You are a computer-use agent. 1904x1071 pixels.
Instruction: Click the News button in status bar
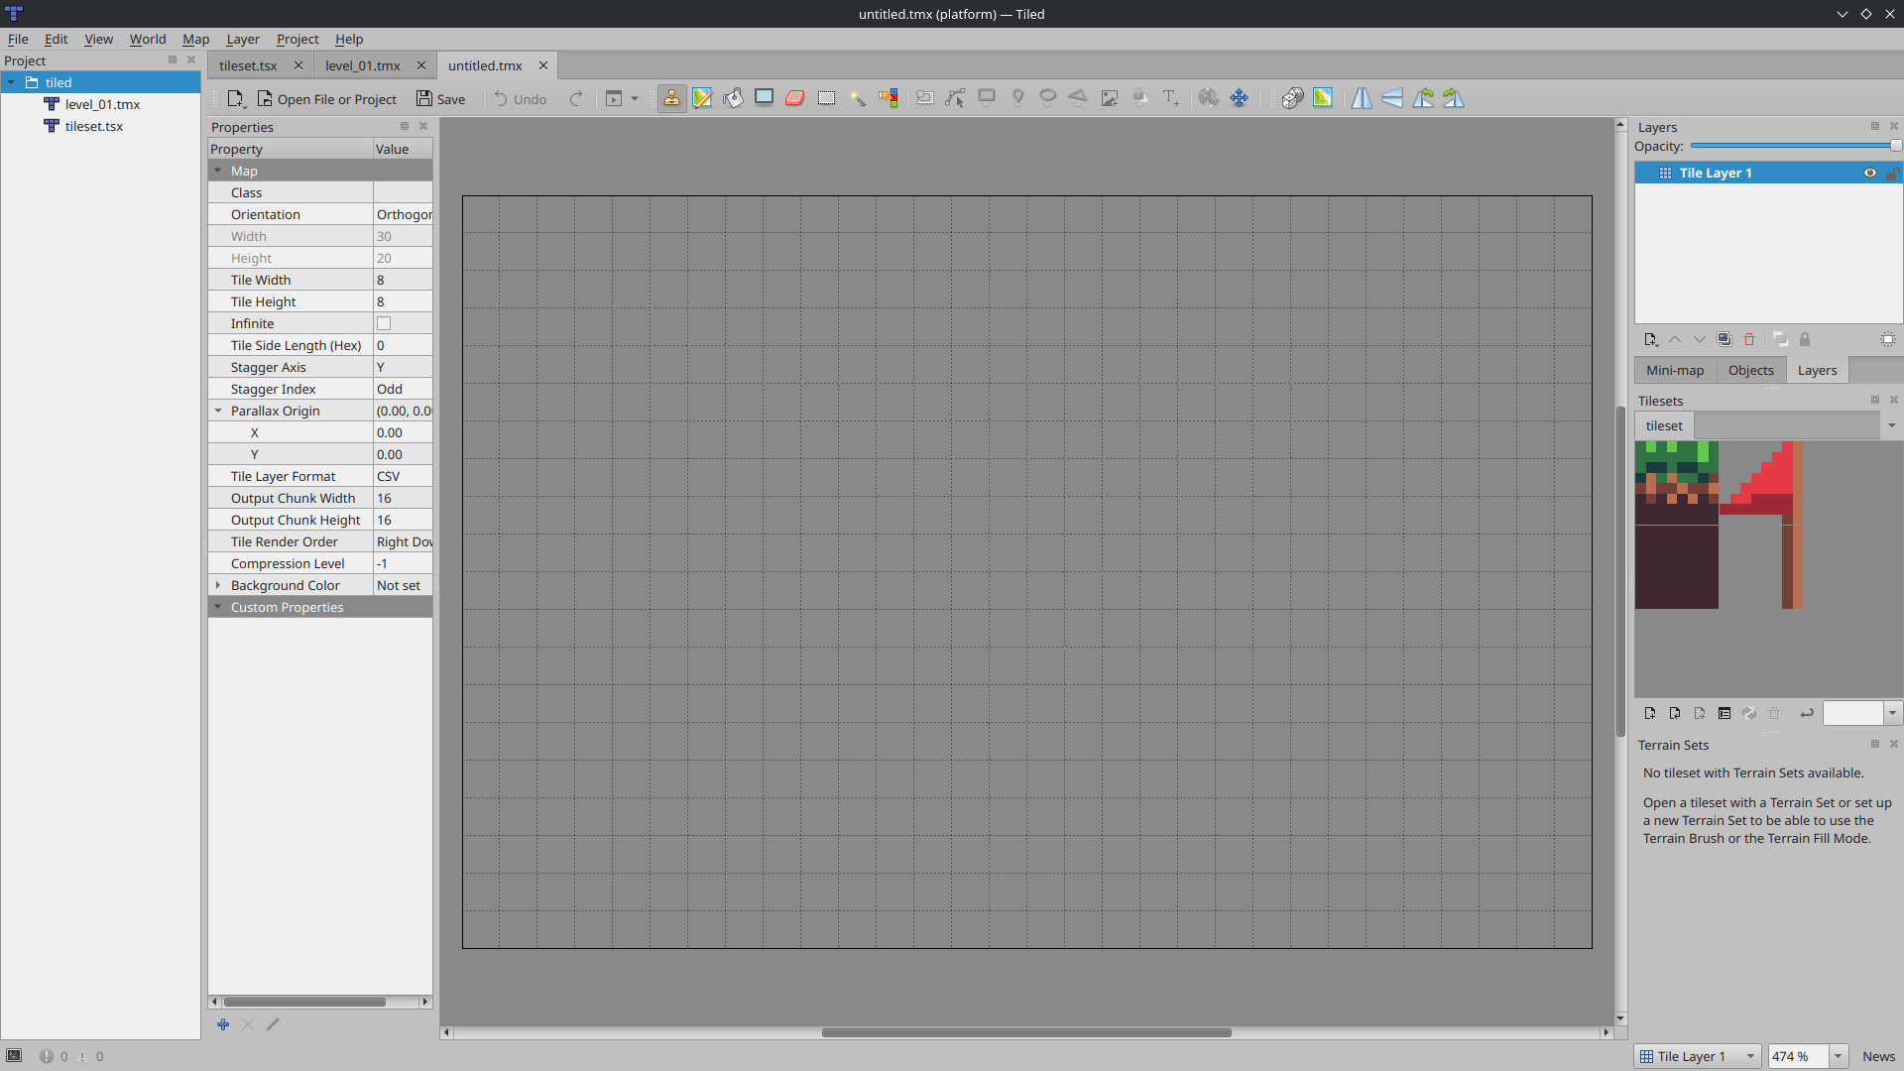1878,1056
